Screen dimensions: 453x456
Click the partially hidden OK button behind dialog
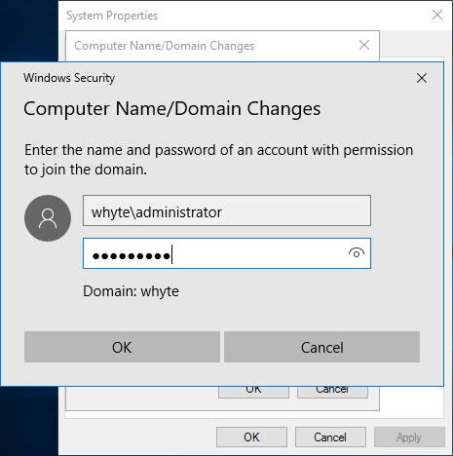[253, 392]
